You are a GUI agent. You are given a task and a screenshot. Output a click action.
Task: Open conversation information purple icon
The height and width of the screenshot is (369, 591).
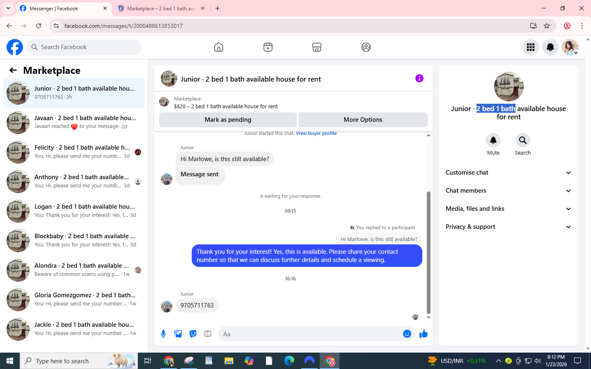pos(419,78)
